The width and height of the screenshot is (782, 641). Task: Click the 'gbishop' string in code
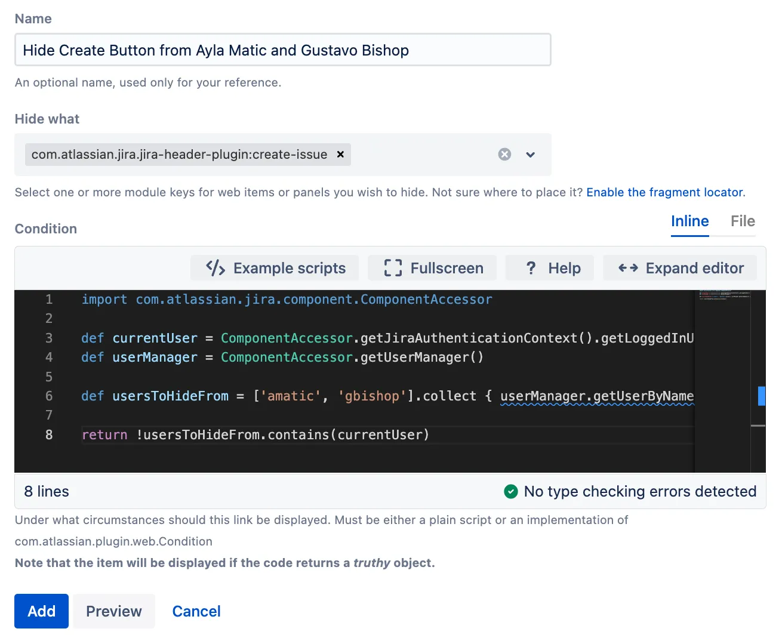pos(372,396)
